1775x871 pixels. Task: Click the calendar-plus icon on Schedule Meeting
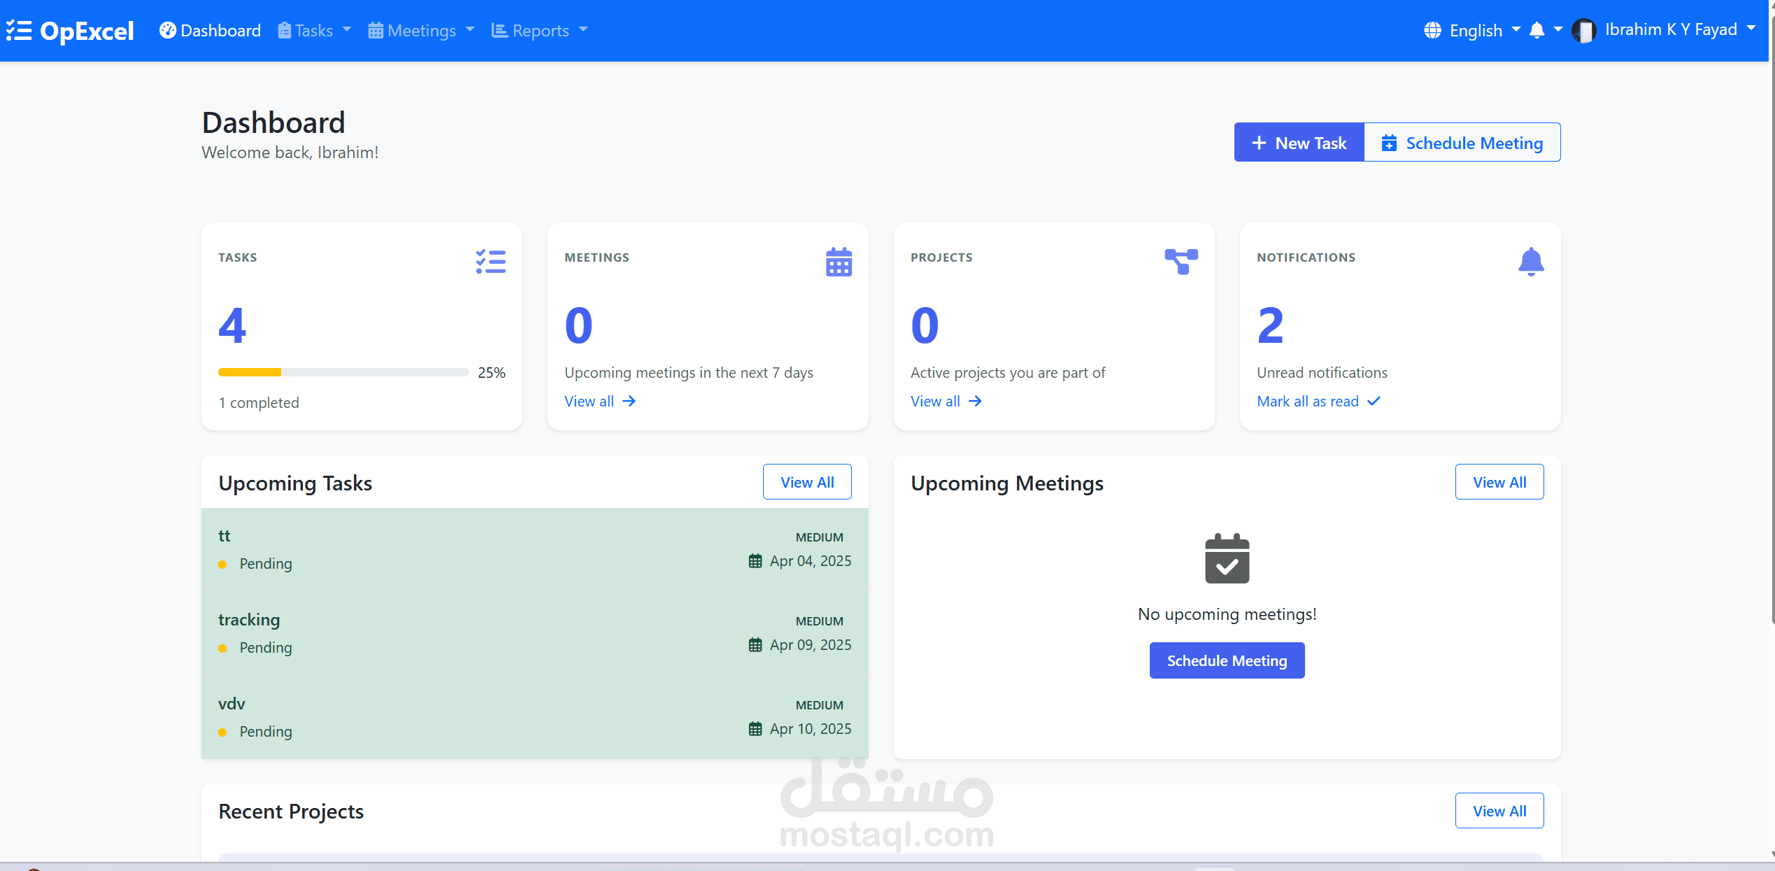(1389, 143)
